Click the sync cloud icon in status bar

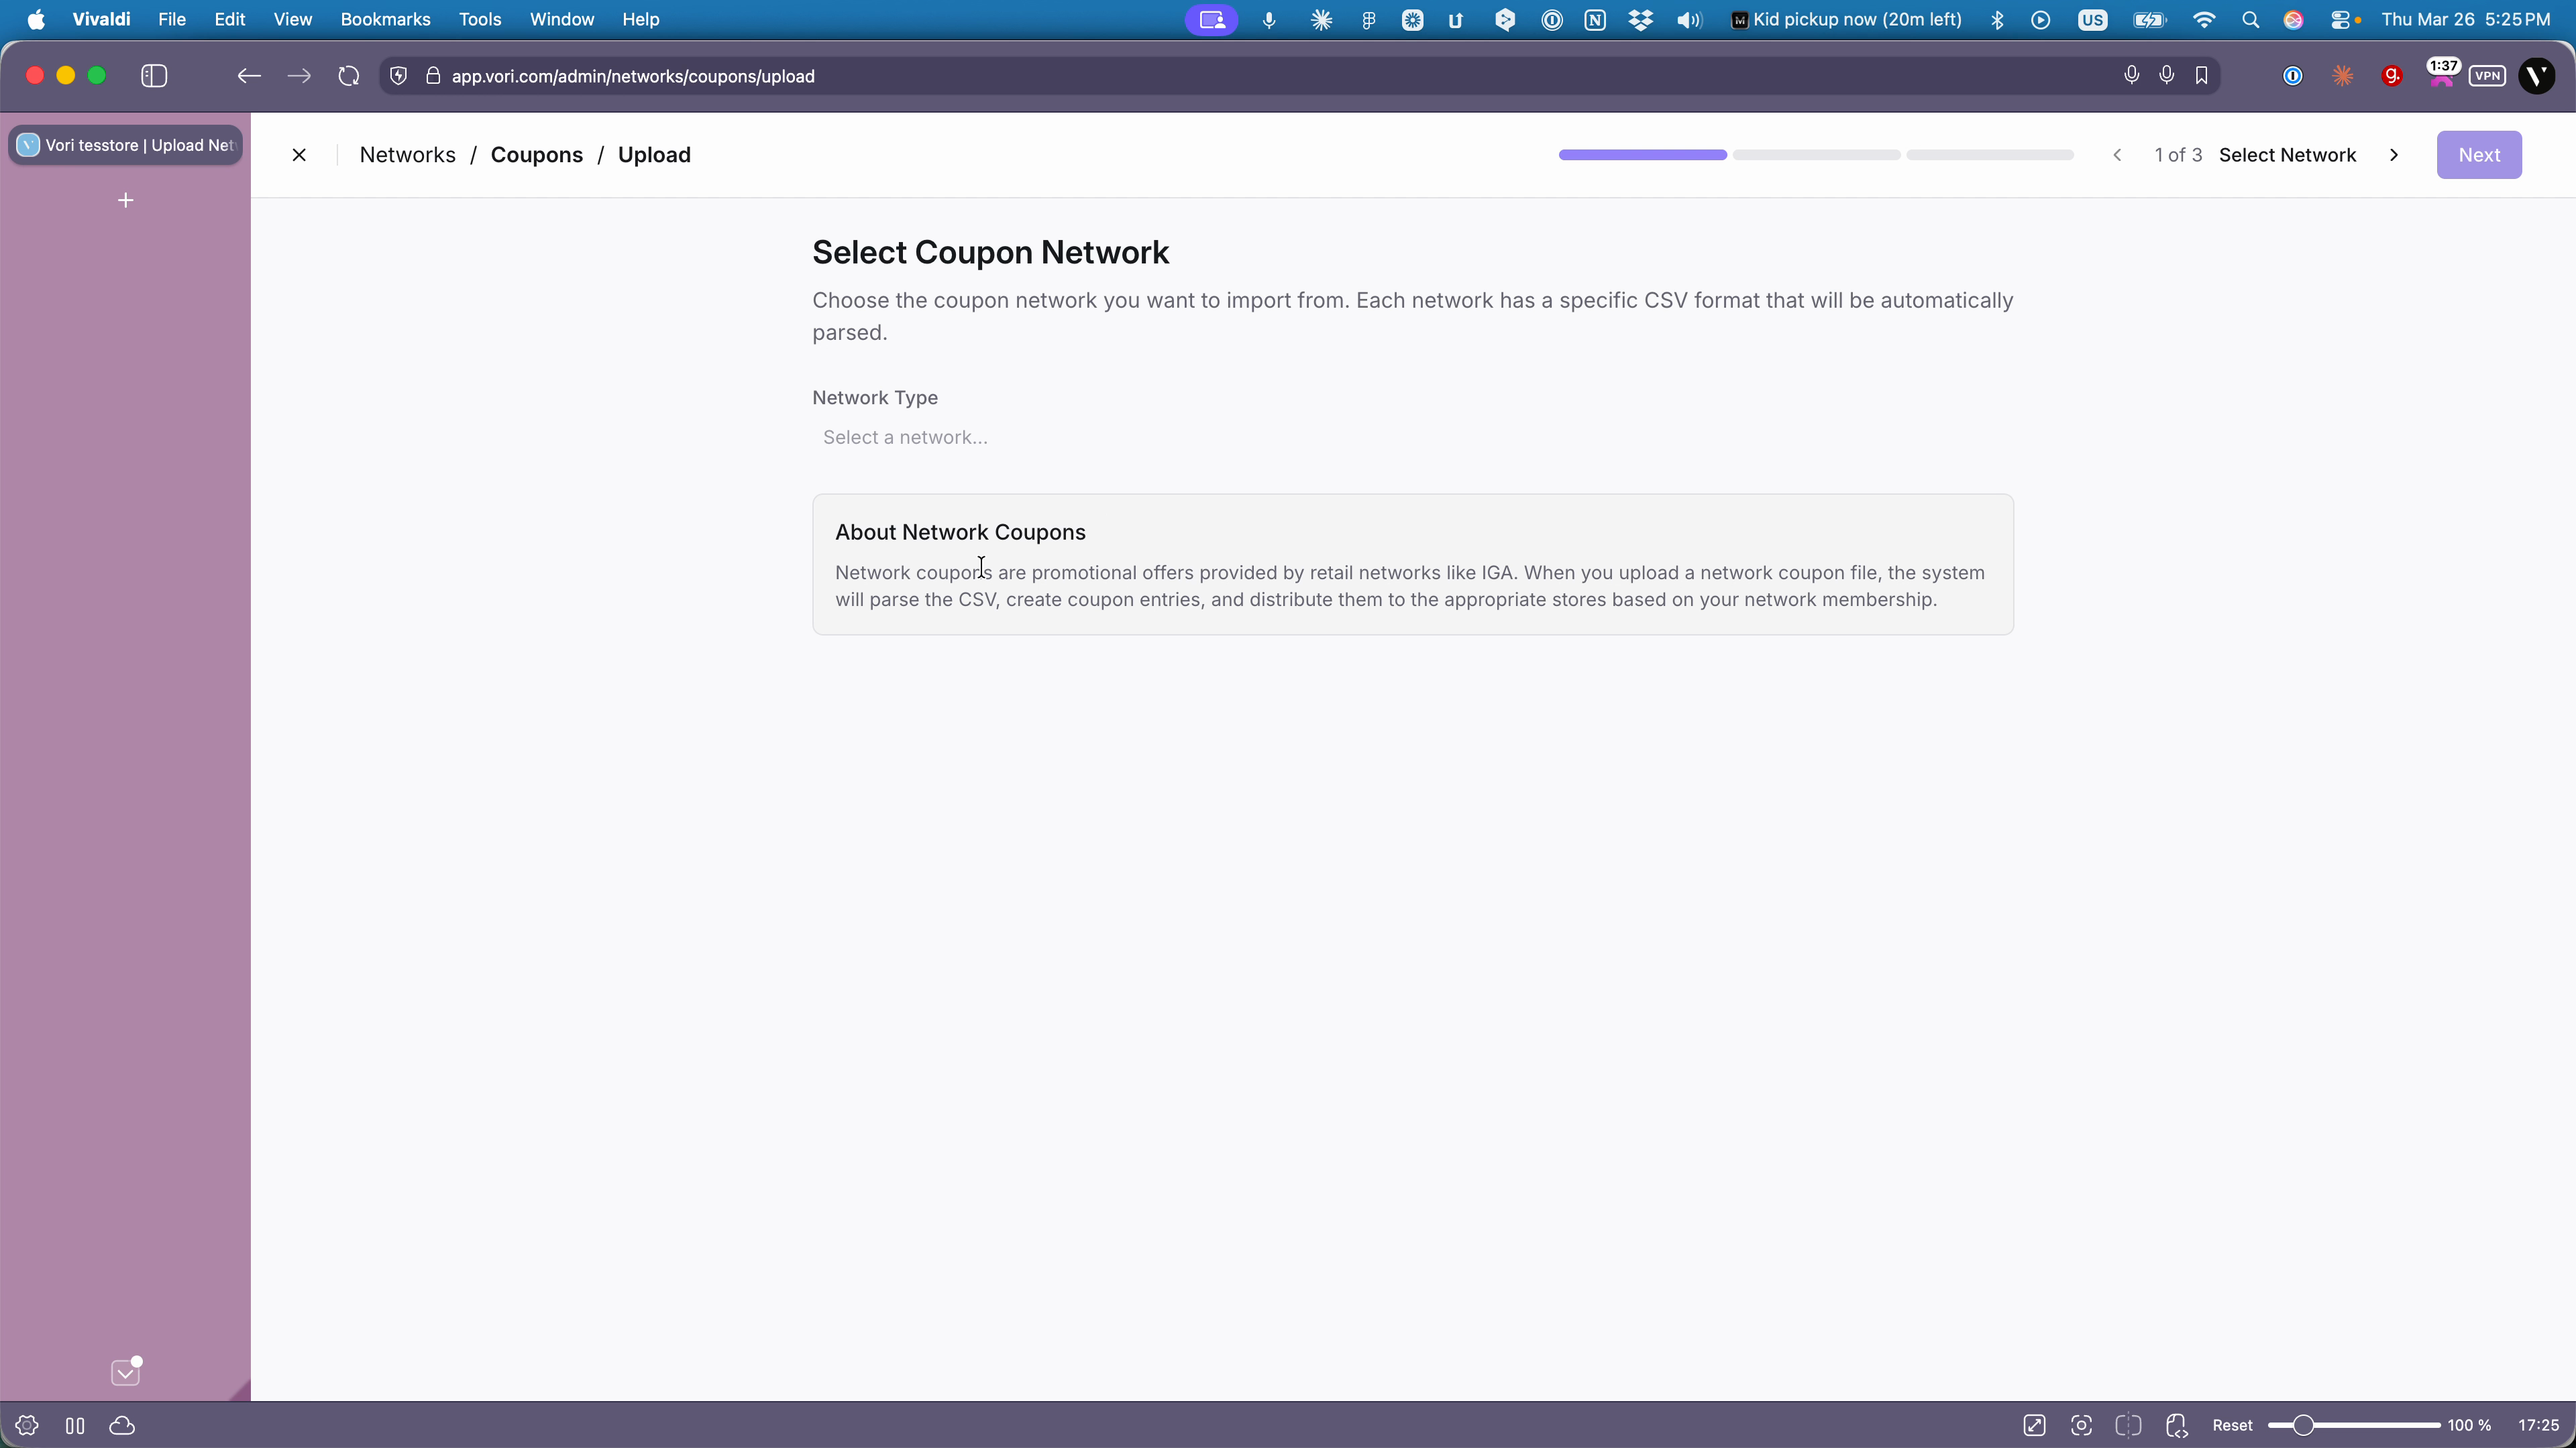click(122, 1425)
